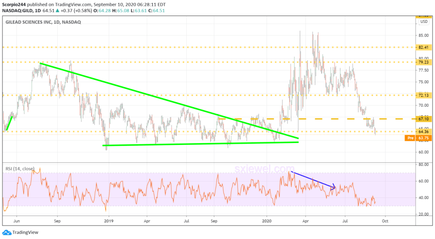The image size is (435, 239).
Task: Select the 79.23 price level label
Action: click(x=423, y=62)
